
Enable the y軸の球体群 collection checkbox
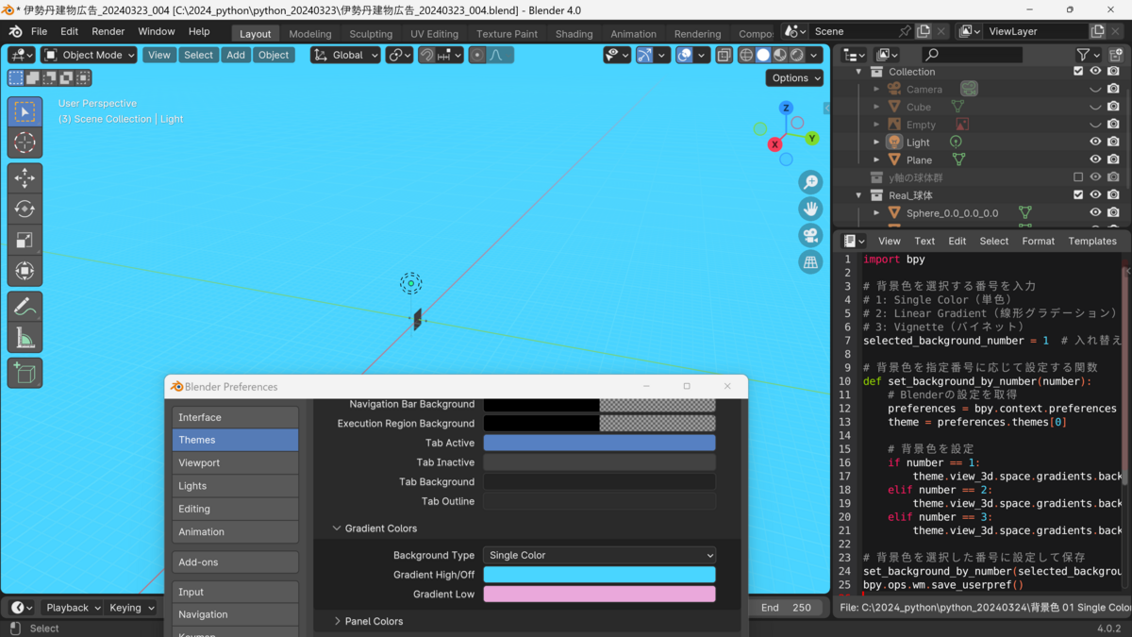[1078, 176]
